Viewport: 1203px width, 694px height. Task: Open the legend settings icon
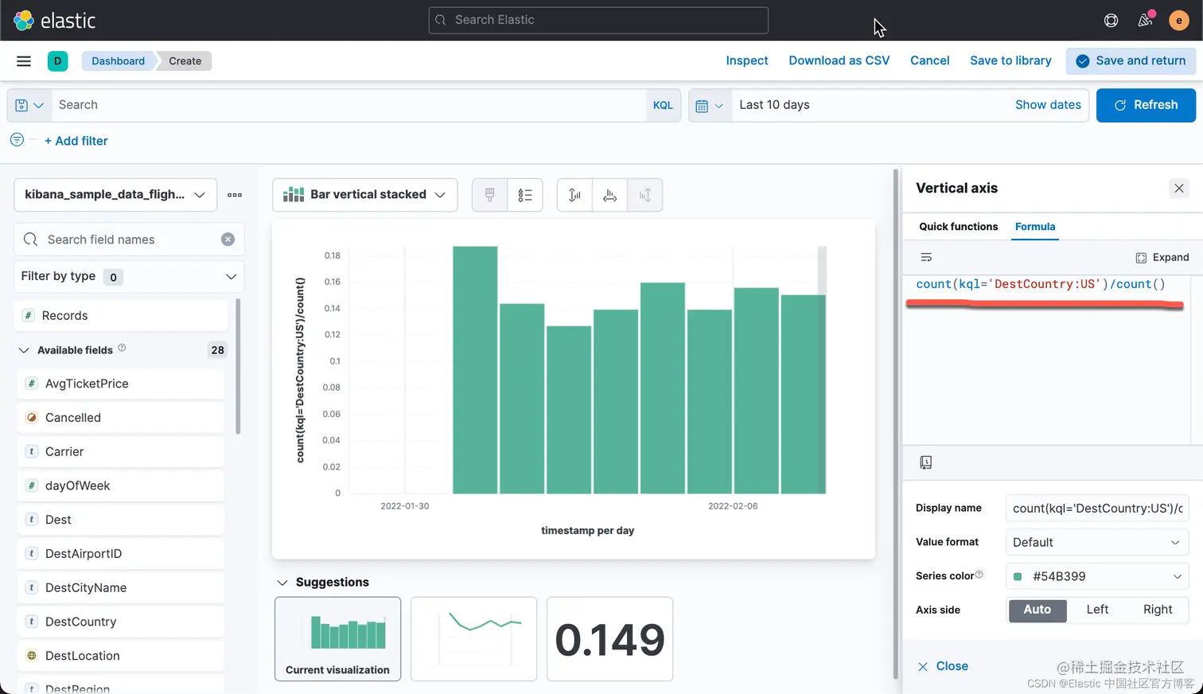click(525, 195)
